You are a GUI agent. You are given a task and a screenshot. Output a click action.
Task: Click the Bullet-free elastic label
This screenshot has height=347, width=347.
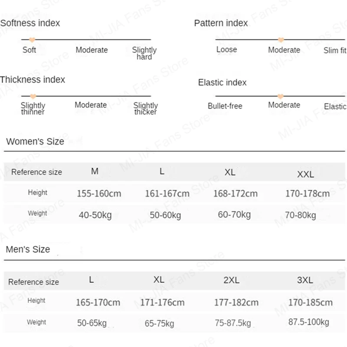click(x=225, y=106)
